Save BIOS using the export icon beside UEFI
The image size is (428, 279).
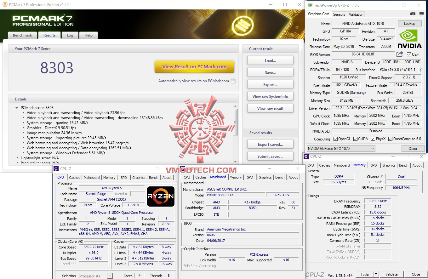click(x=399, y=54)
